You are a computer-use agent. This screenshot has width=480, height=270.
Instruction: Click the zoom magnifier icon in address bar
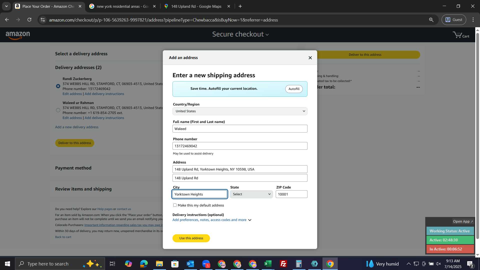[431, 20]
